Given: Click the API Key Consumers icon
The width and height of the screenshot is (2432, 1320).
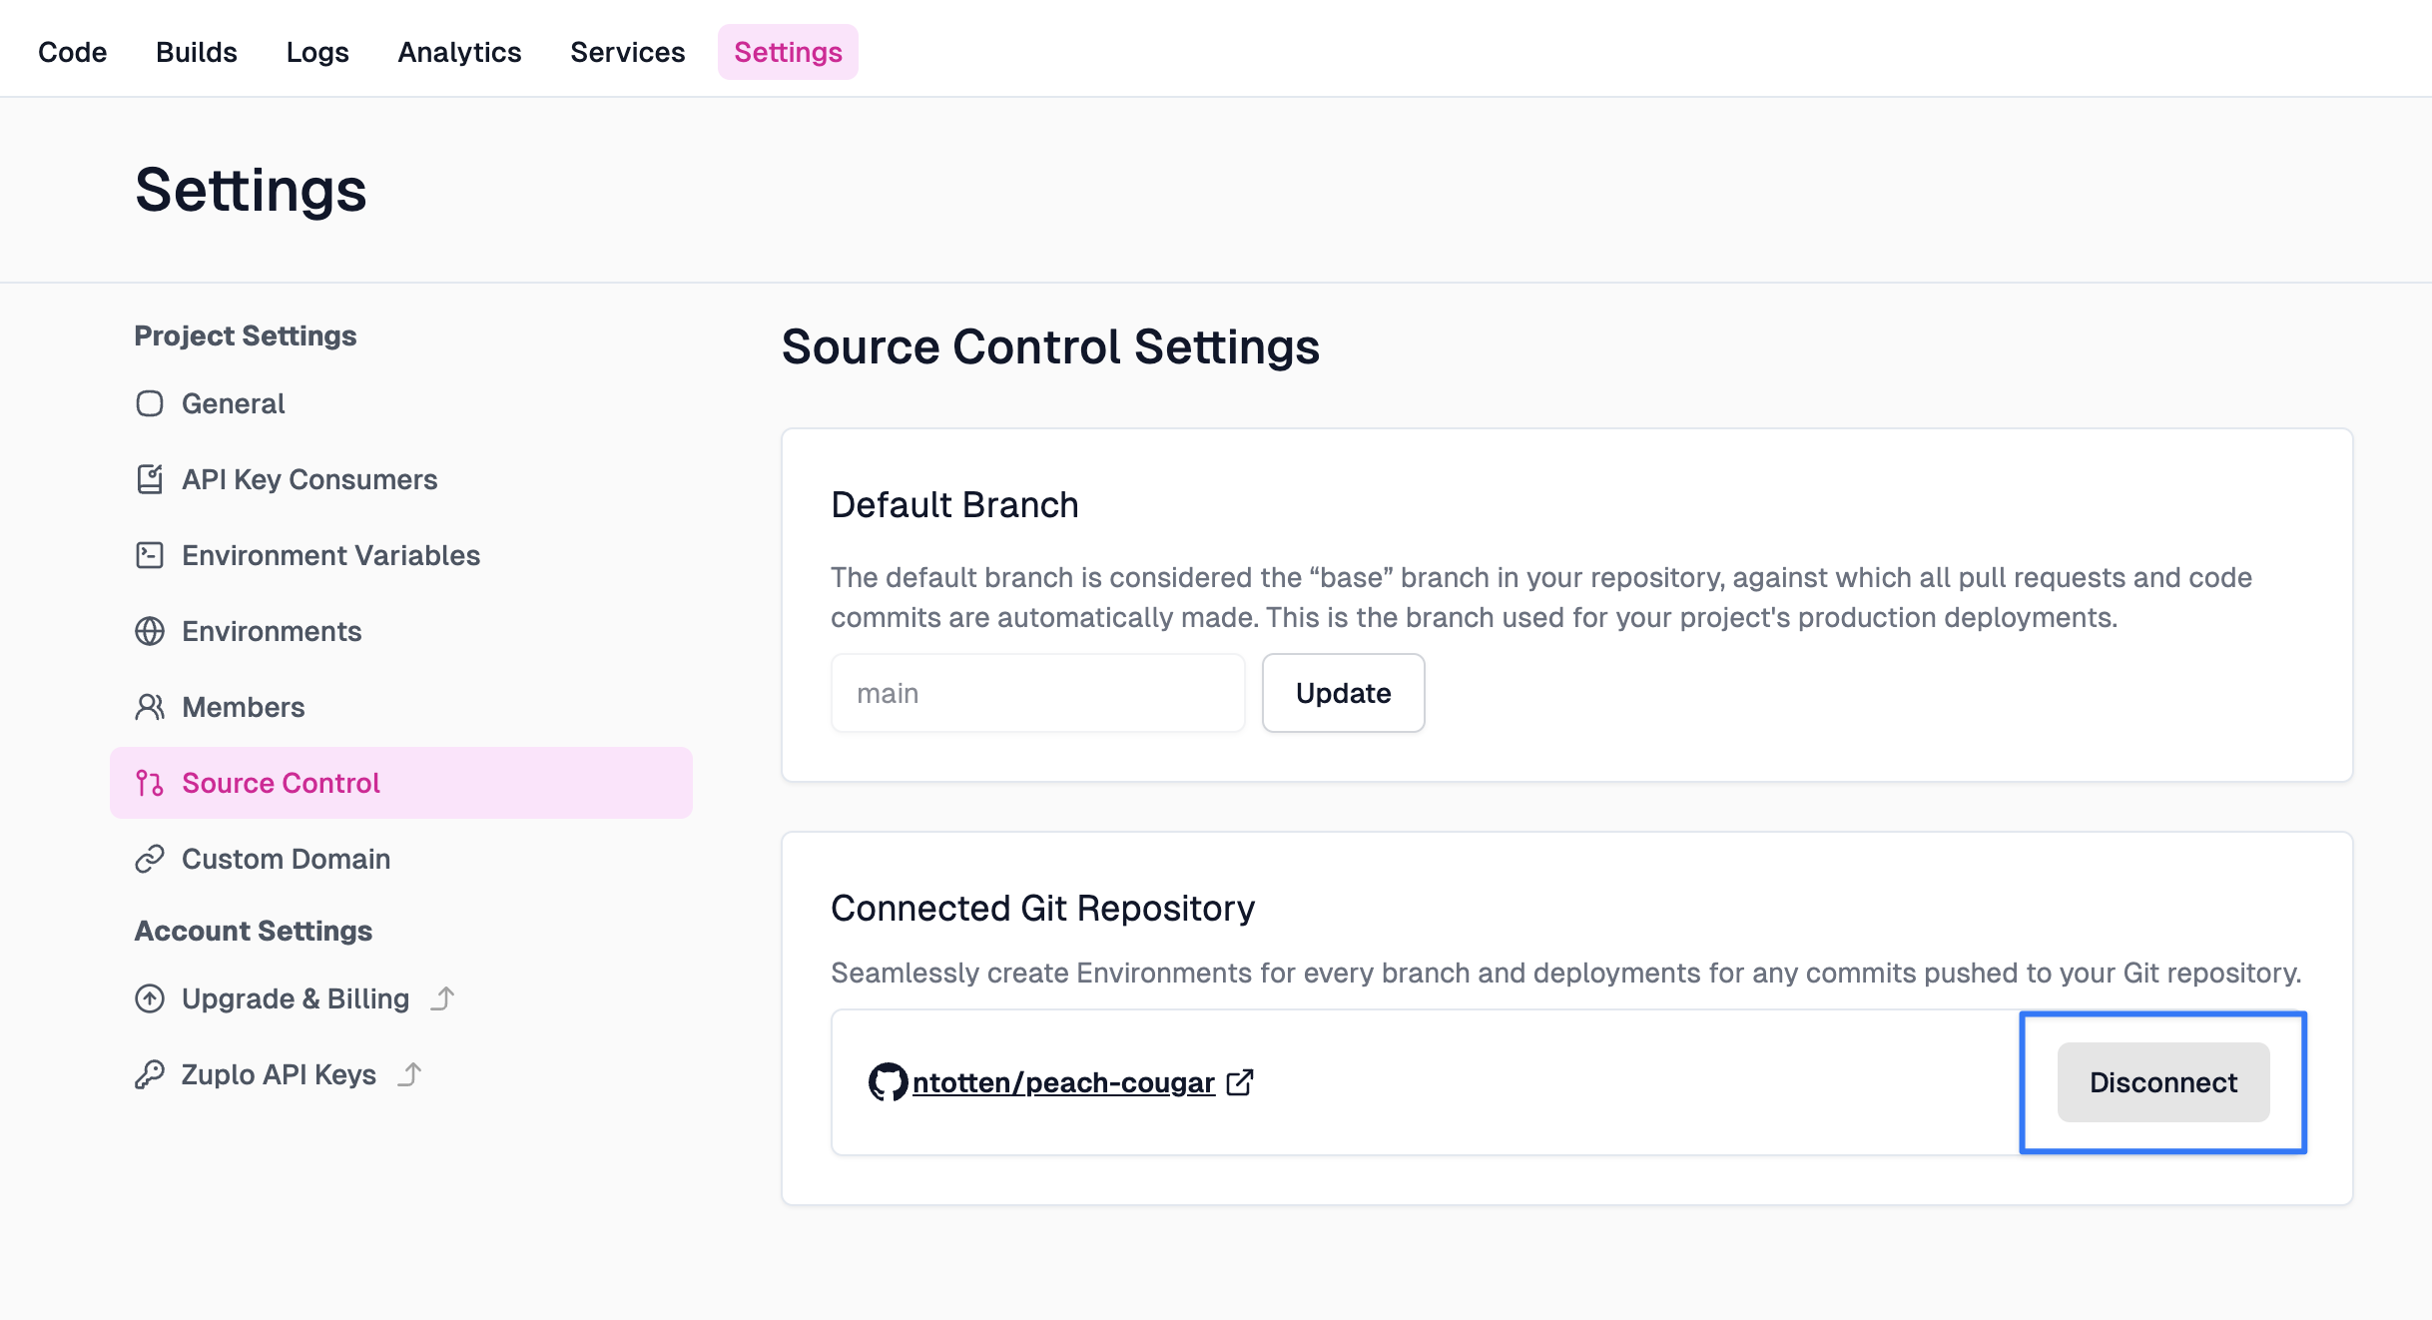Looking at the screenshot, I should [148, 478].
